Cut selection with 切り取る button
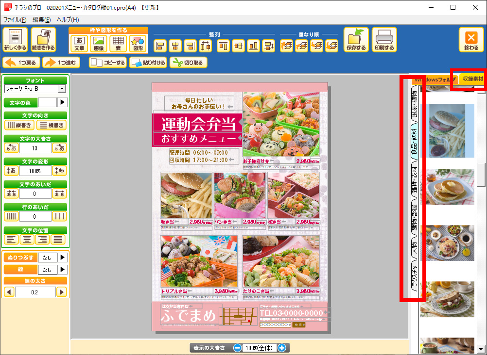Image resolution: width=487 pixels, height=355 pixels. point(188,63)
